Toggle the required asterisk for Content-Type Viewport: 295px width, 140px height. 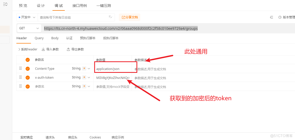[84, 68]
